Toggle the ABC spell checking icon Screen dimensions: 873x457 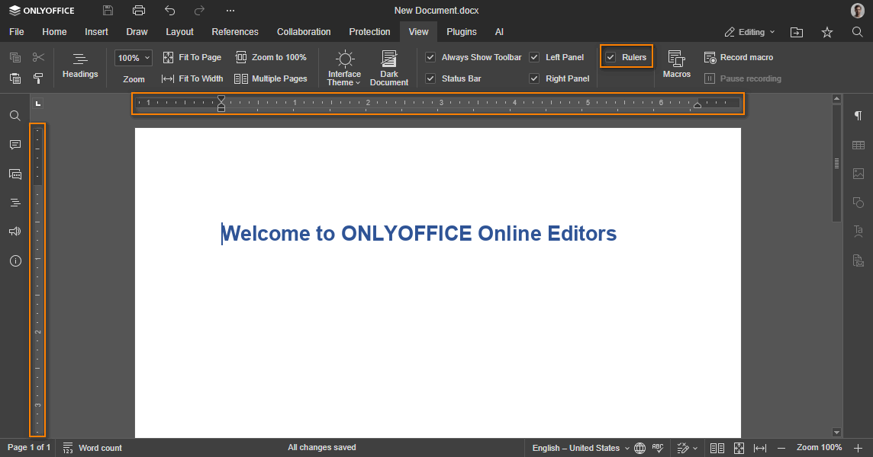(x=658, y=448)
